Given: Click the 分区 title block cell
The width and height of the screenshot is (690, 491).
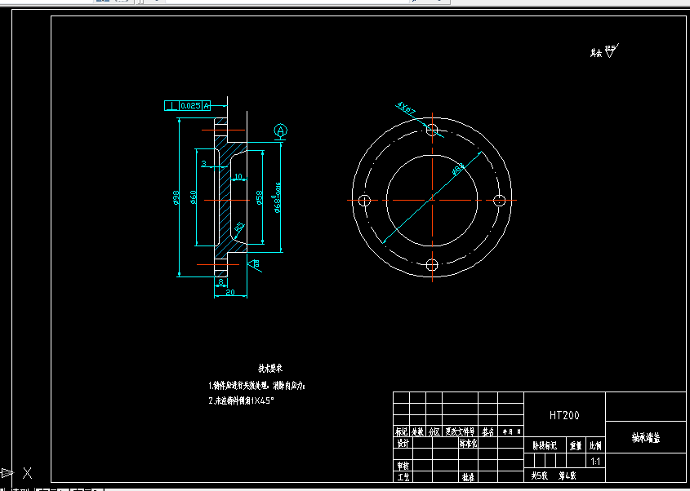Looking at the screenshot, I should pos(434,431).
